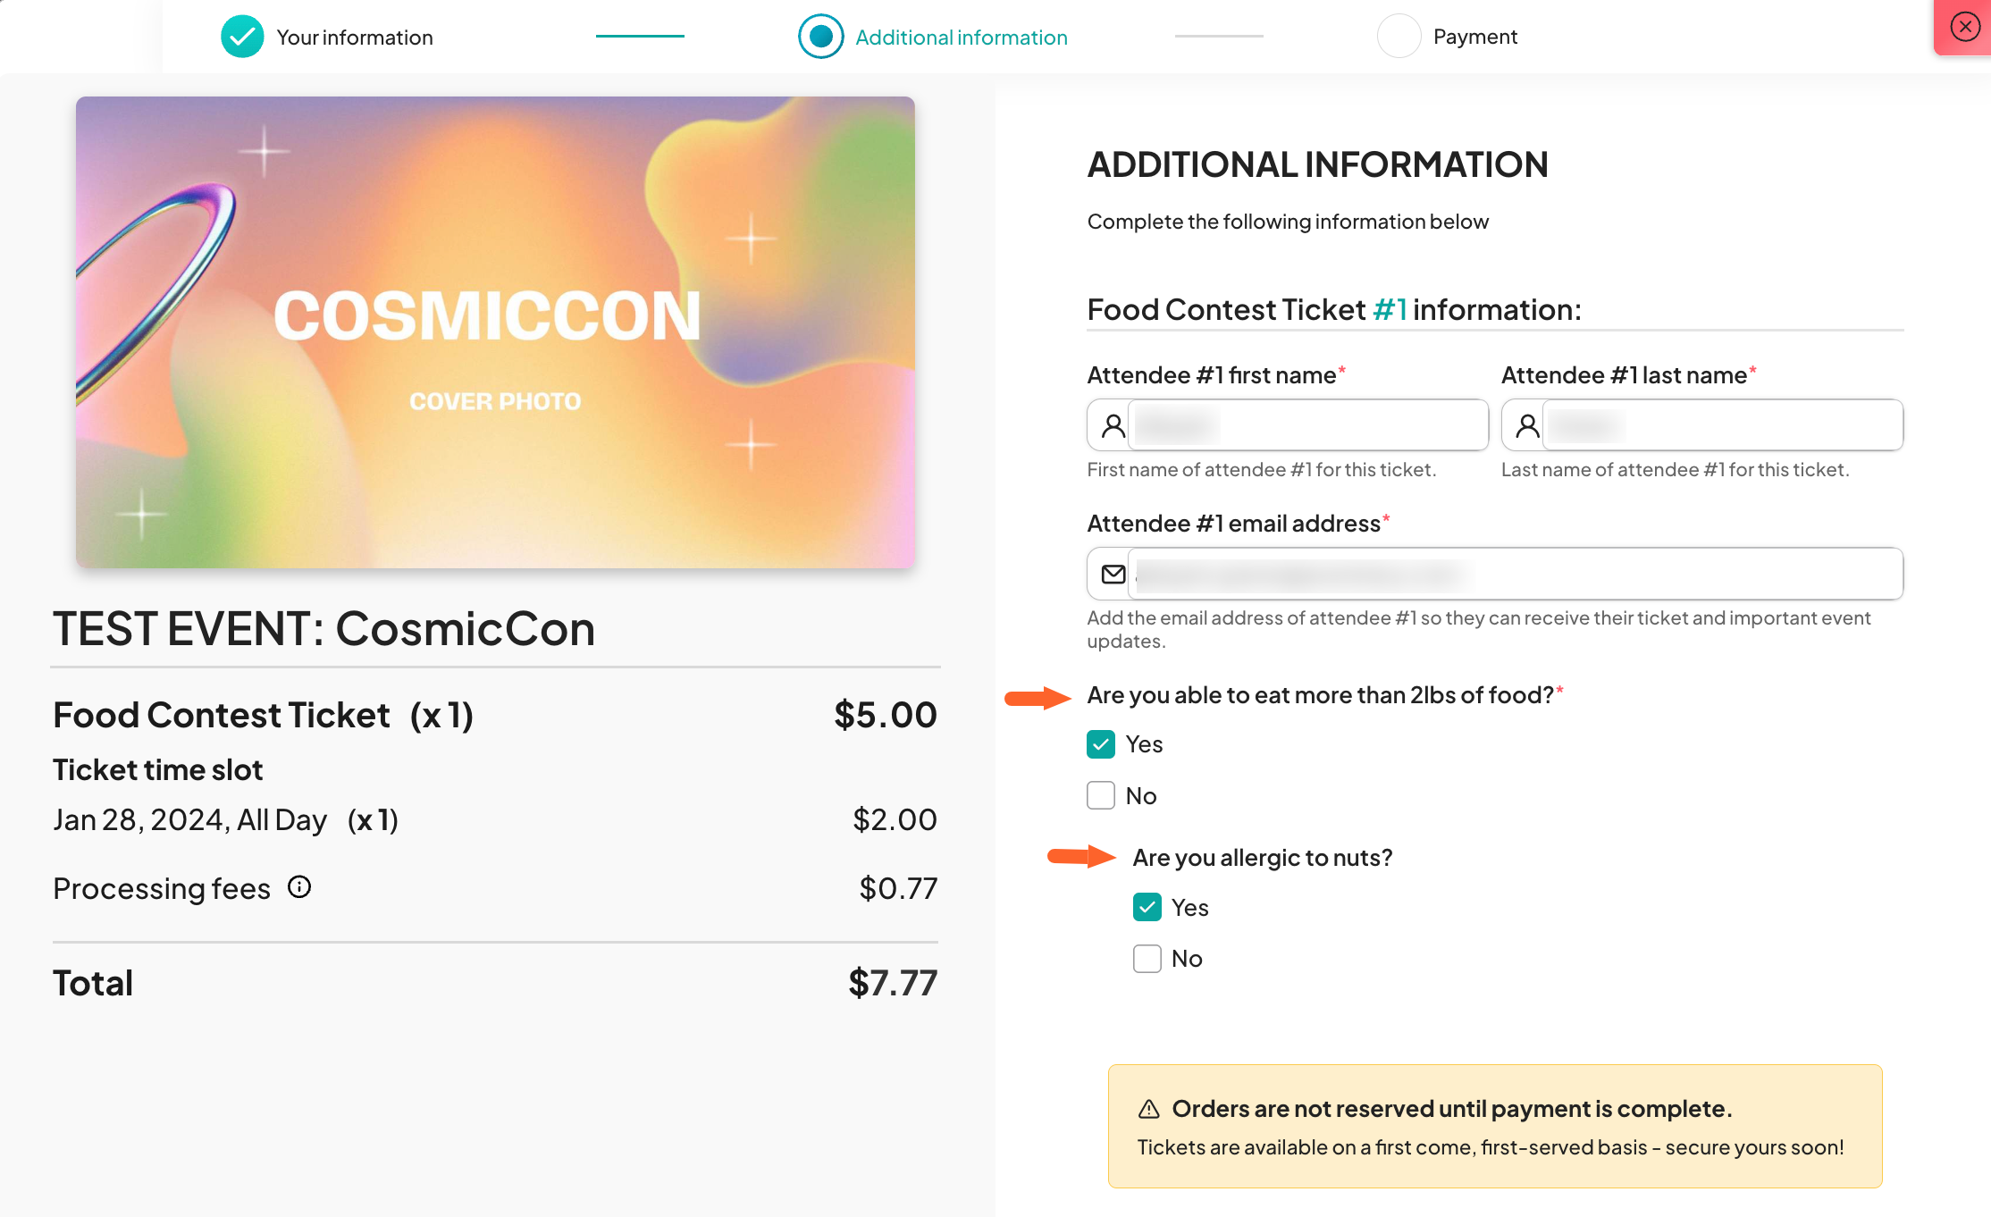Go to Your information step
This screenshot has width=1991, height=1217.
coord(354,38)
